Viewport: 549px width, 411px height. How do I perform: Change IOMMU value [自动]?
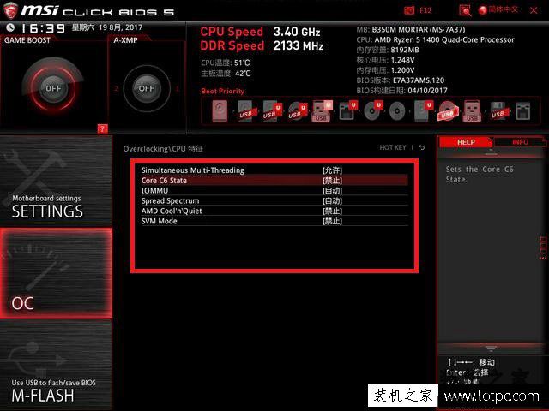332,190
